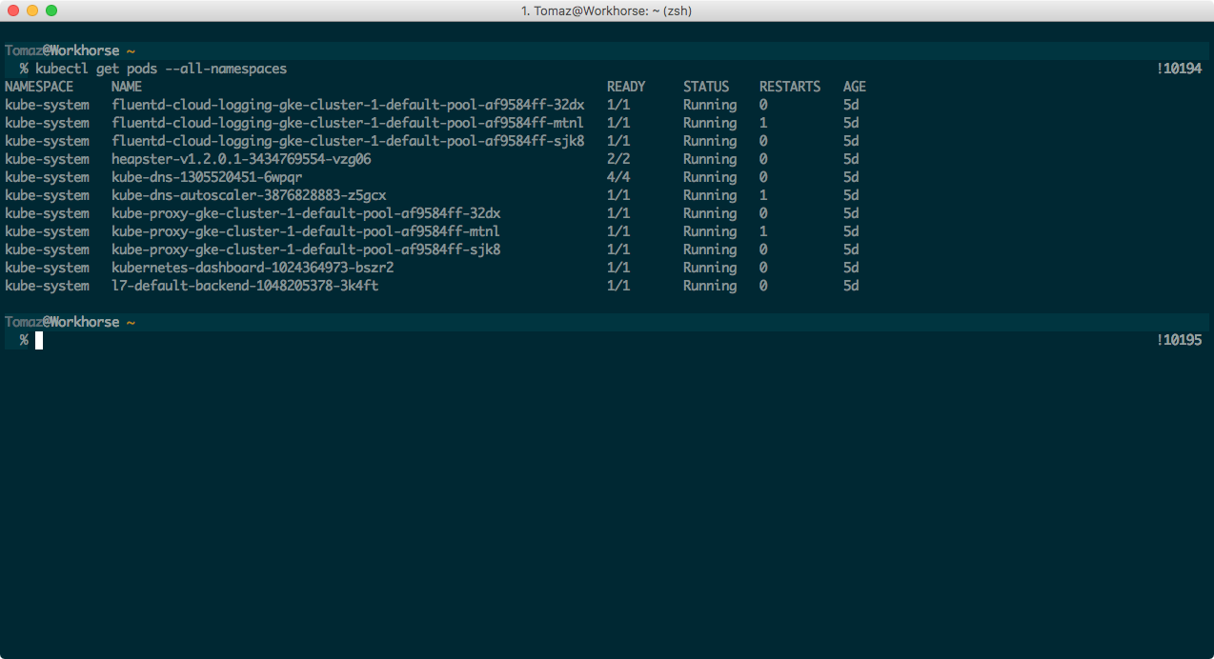1214x659 pixels.
Task: Click the green fullscreen window button
Action: (51, 10)
